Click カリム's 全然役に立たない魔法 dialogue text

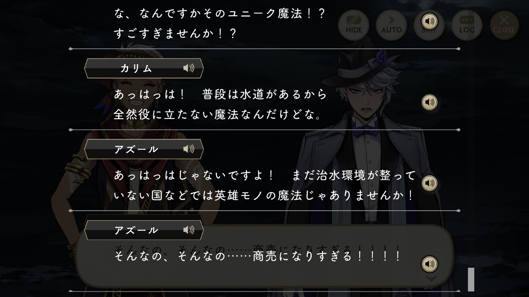click(217, 115)
